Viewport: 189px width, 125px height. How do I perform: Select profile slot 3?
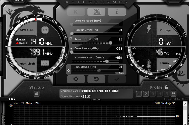153,94
